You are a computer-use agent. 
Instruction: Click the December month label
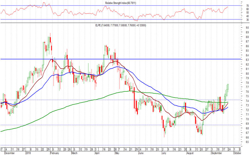click(10, 153)
